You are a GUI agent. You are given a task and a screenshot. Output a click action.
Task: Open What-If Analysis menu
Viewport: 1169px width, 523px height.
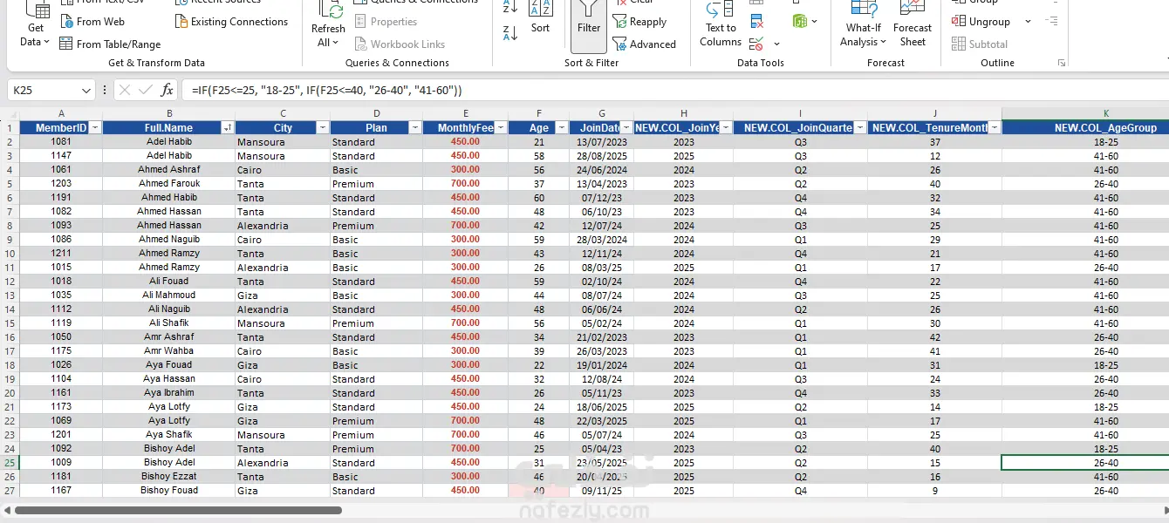(x=864, y=24)
